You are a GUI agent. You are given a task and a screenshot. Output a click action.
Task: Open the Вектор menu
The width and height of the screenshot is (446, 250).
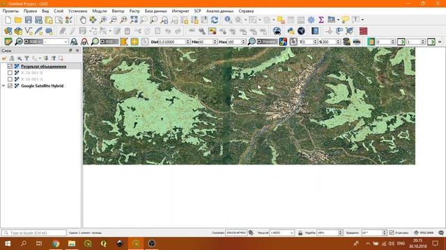tap(118, 11)
